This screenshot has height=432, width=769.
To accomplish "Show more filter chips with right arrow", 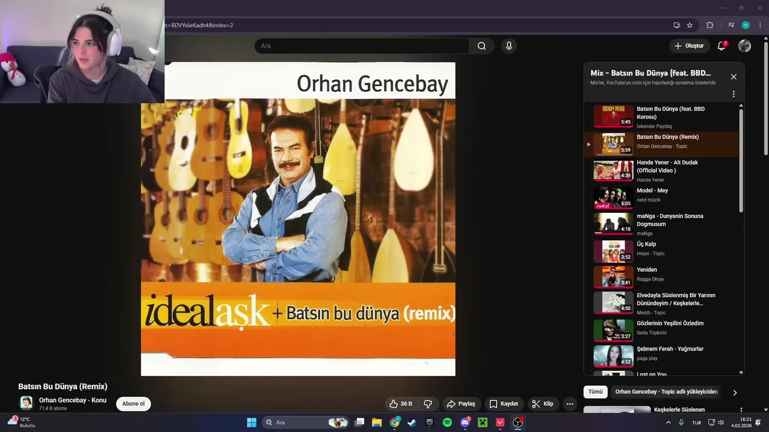I will (x=735, y=392).
